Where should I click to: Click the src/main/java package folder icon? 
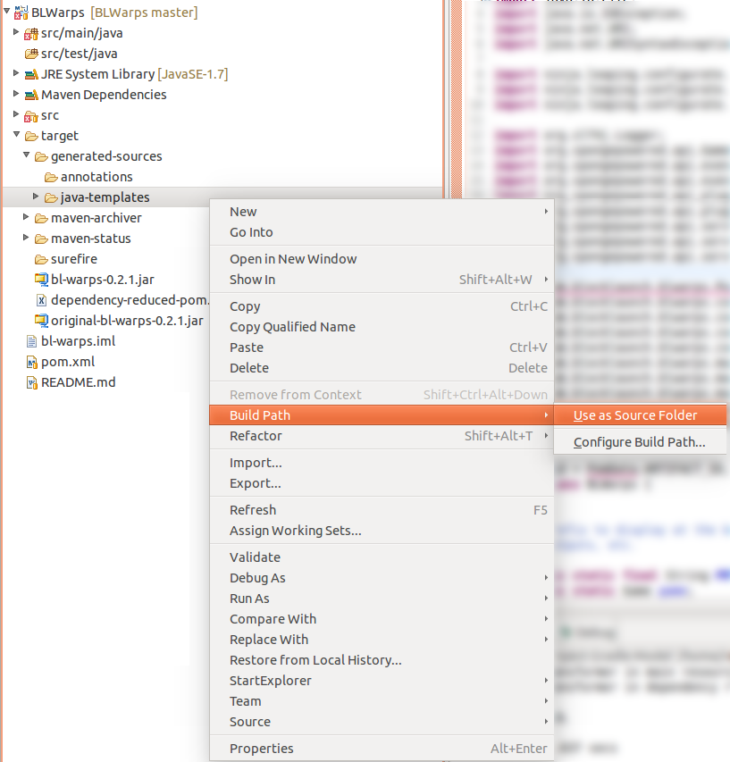pos(31,34)
